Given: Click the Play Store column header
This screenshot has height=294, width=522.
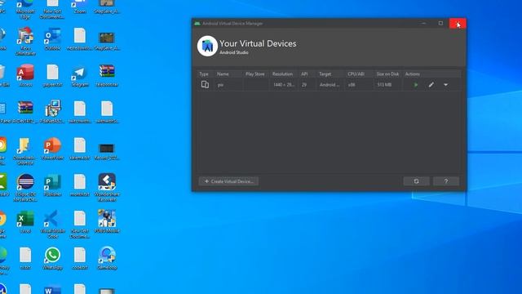Looking at the screenshot, I should [255, 74].
